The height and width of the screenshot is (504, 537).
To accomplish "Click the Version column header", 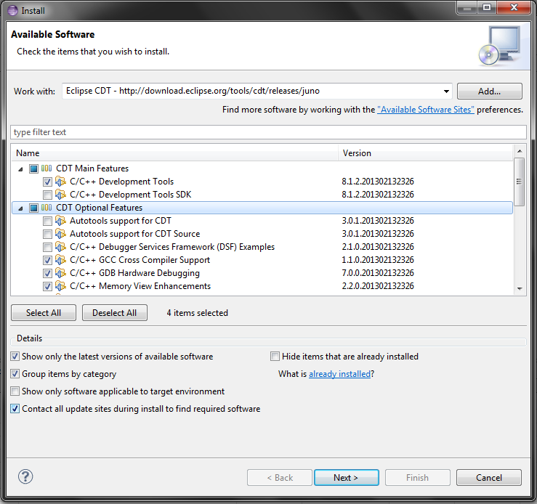I will click(x=426, y=153).
